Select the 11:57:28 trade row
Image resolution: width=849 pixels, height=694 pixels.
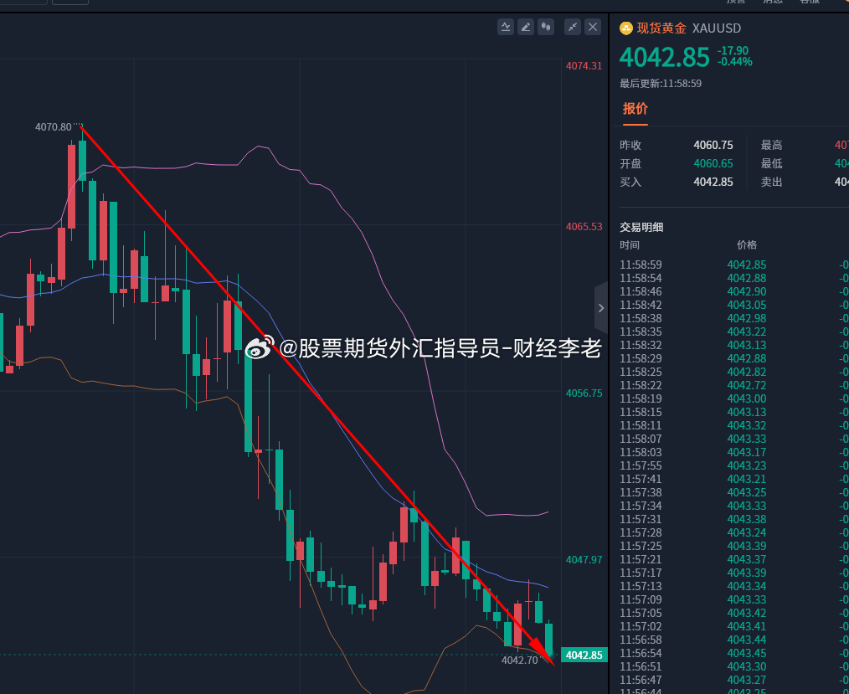(734, 532)
